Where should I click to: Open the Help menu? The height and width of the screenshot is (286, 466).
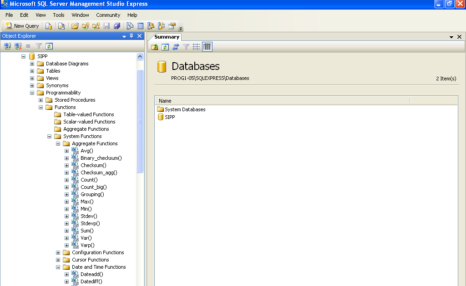132,15
